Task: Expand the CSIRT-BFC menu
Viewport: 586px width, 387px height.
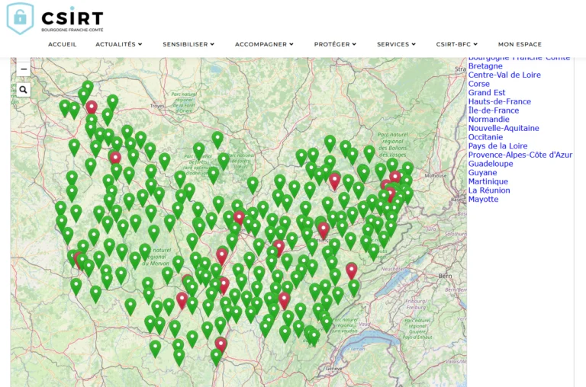Action: click(x=457, y=44)
